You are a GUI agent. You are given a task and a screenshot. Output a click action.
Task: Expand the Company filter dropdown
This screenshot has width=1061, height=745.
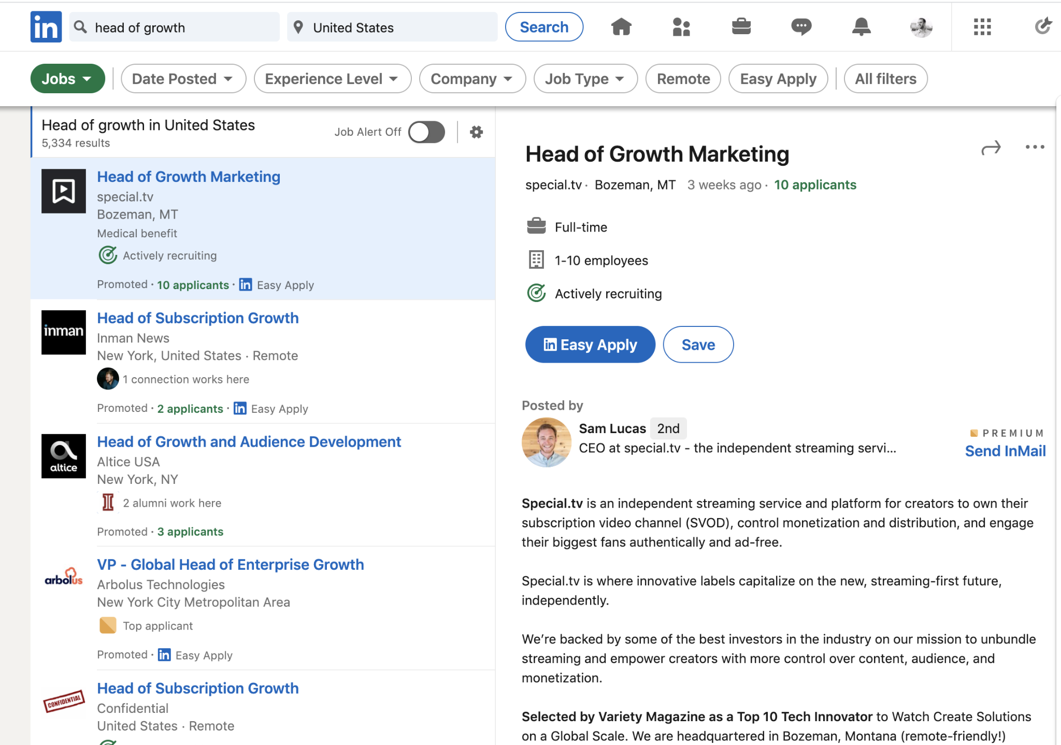(x=472, y=79)
